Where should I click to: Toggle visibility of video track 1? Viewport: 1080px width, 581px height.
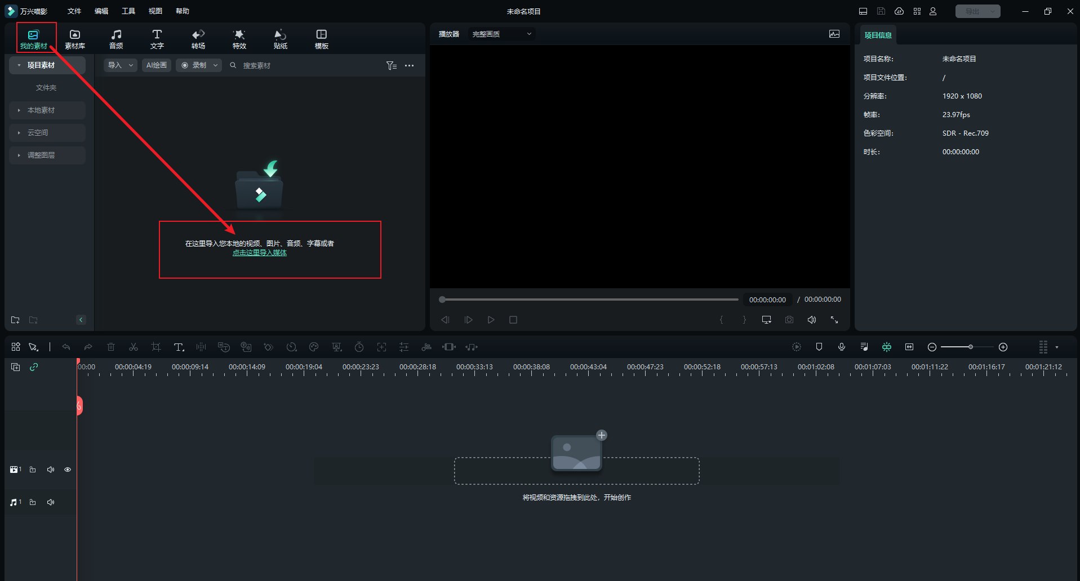click(68, 470)
